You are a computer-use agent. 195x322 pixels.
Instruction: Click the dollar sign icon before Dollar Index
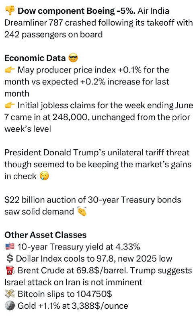[x=9, y=258]
